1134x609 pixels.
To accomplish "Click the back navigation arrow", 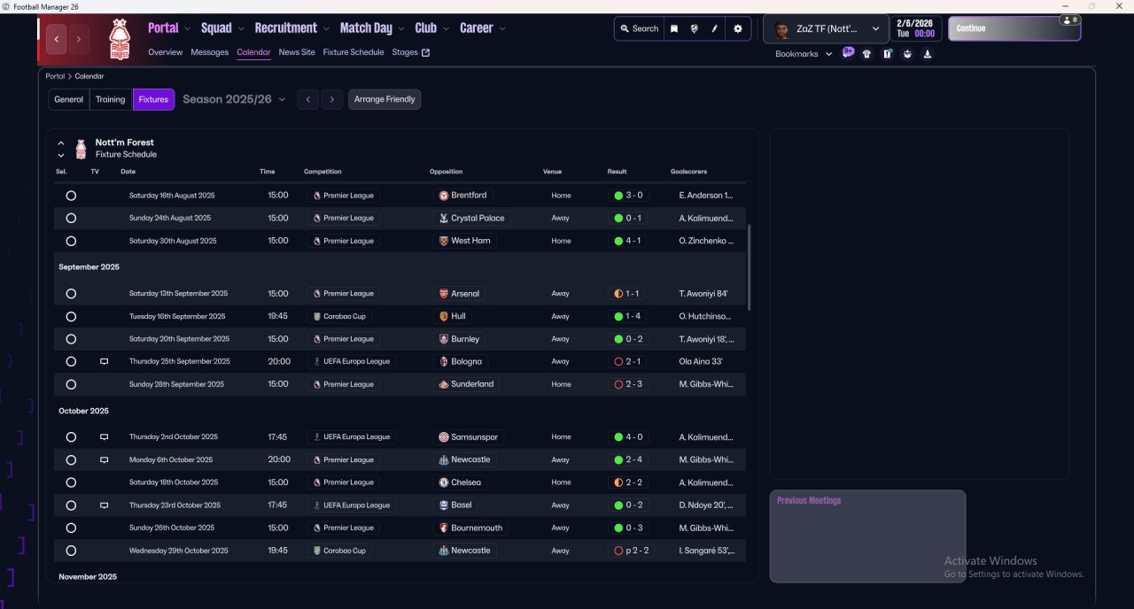I will click(x=58, y=39).
